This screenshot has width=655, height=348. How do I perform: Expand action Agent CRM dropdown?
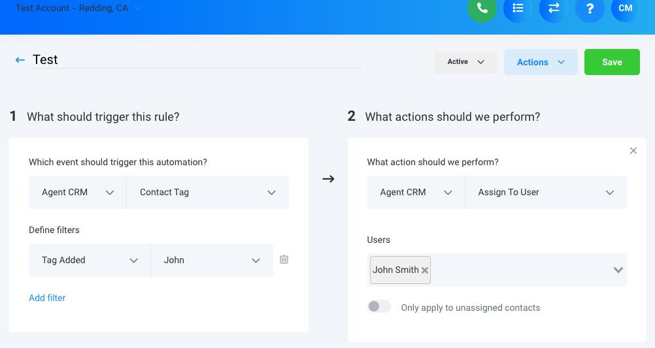tap(416, 193)
